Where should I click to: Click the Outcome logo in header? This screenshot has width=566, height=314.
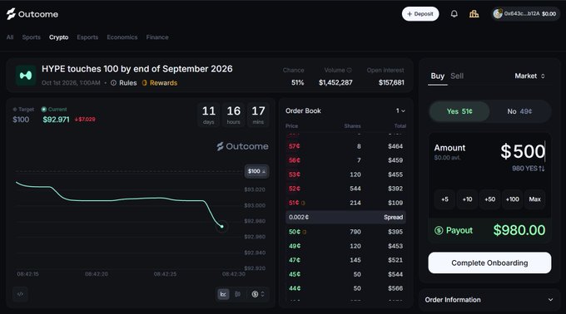coord(32,14)
